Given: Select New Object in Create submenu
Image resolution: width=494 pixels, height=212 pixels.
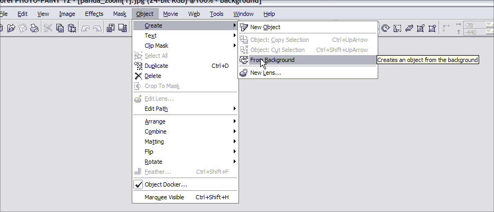Looking at the screenshot, I should (x=265, y=27).
